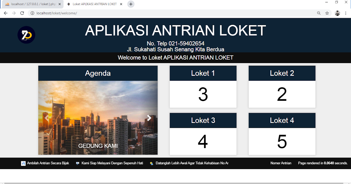Click the Welcome to Loket banner text
351x184 pixels.
175,58
